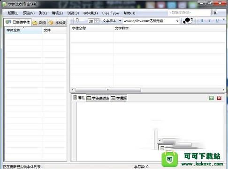Click the 文字样本 header in preview list
This screenshot has height=169, width=228.
tap(169, 28)
